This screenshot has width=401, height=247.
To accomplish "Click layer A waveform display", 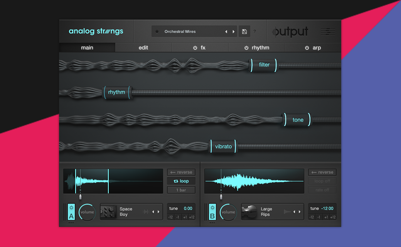I will [x=113, y=181].
